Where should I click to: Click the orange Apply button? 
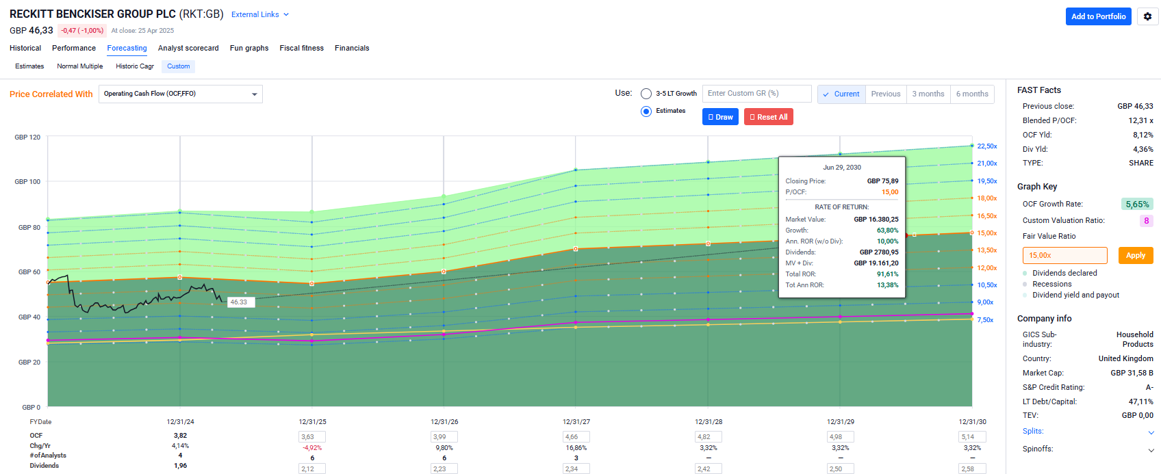(1136, 255)
